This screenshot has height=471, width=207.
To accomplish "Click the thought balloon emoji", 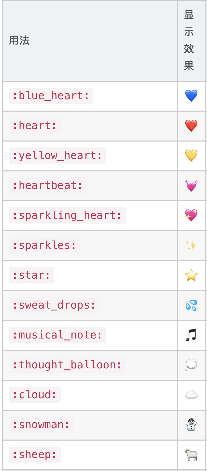I will (x=191, y=365).
